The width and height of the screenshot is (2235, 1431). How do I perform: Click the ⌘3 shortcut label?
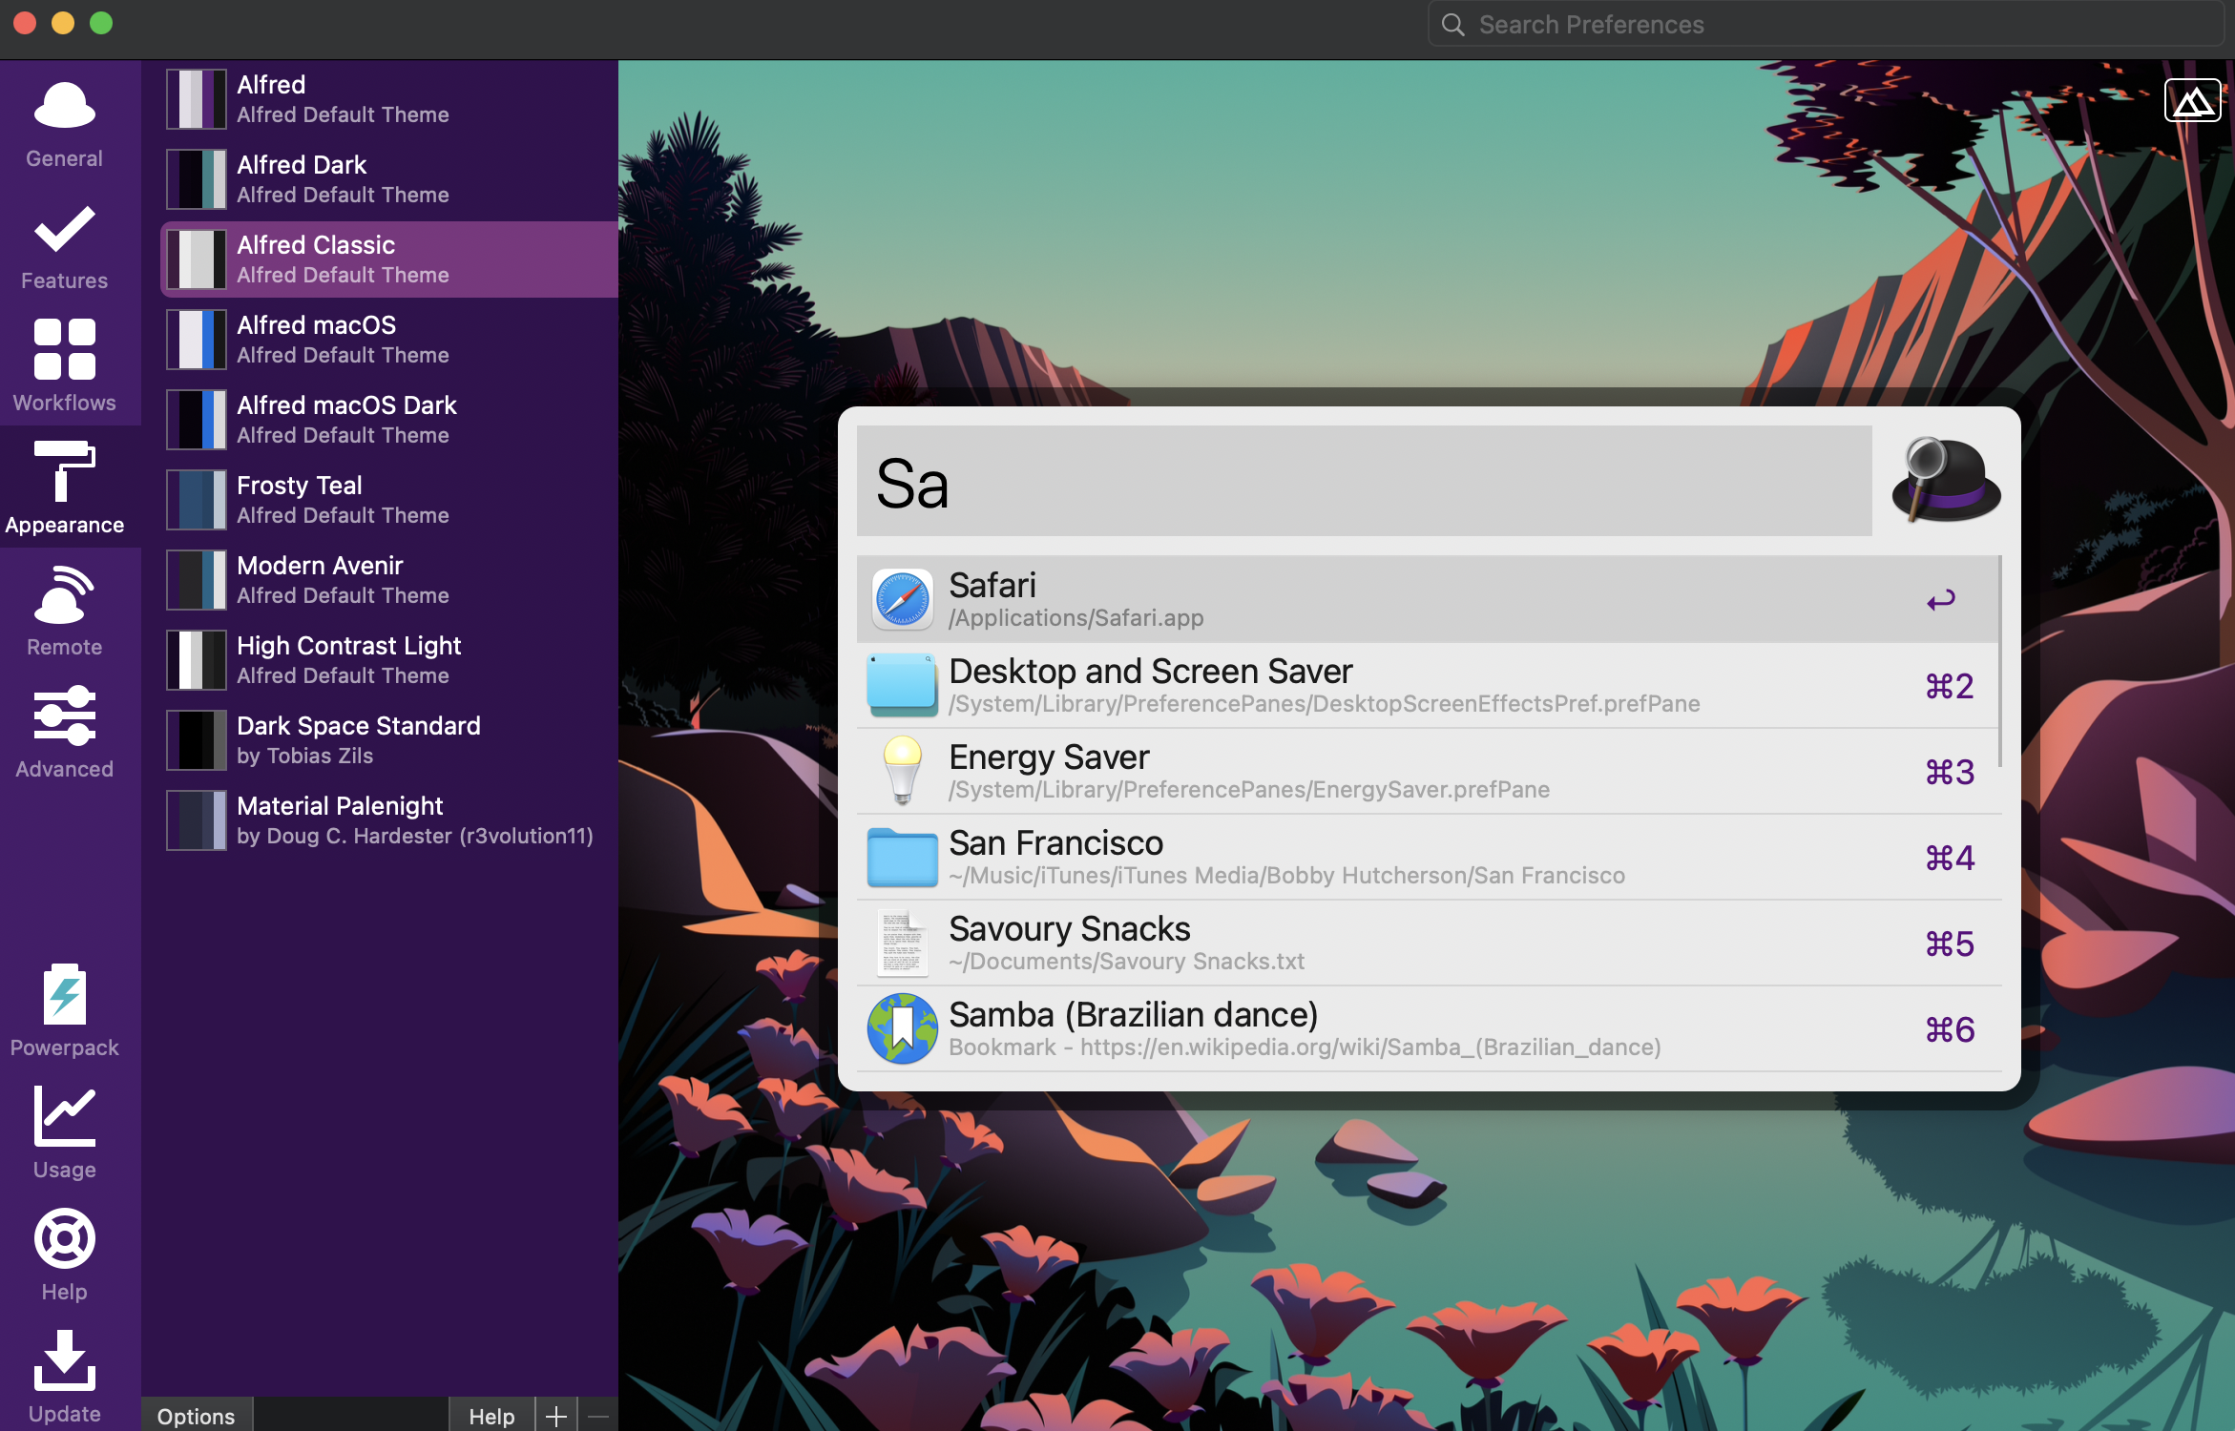click(x=1950, y=772)
